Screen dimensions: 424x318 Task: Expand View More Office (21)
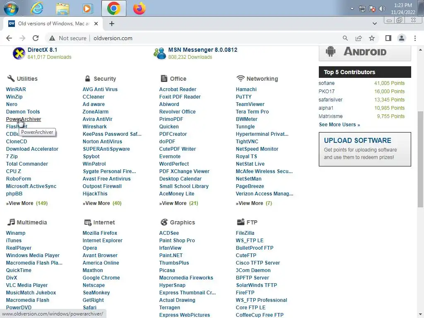(x=178, y=203)
